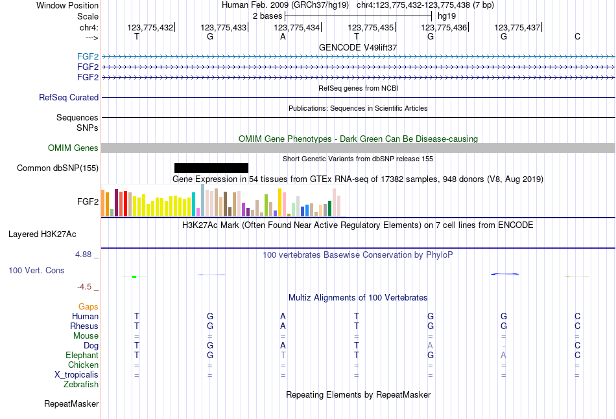Open Short Genetic Variants from dbSNP release 155
Image resolution: width=616 pixels, height=419 pixels.
click(x=358, y=159)
